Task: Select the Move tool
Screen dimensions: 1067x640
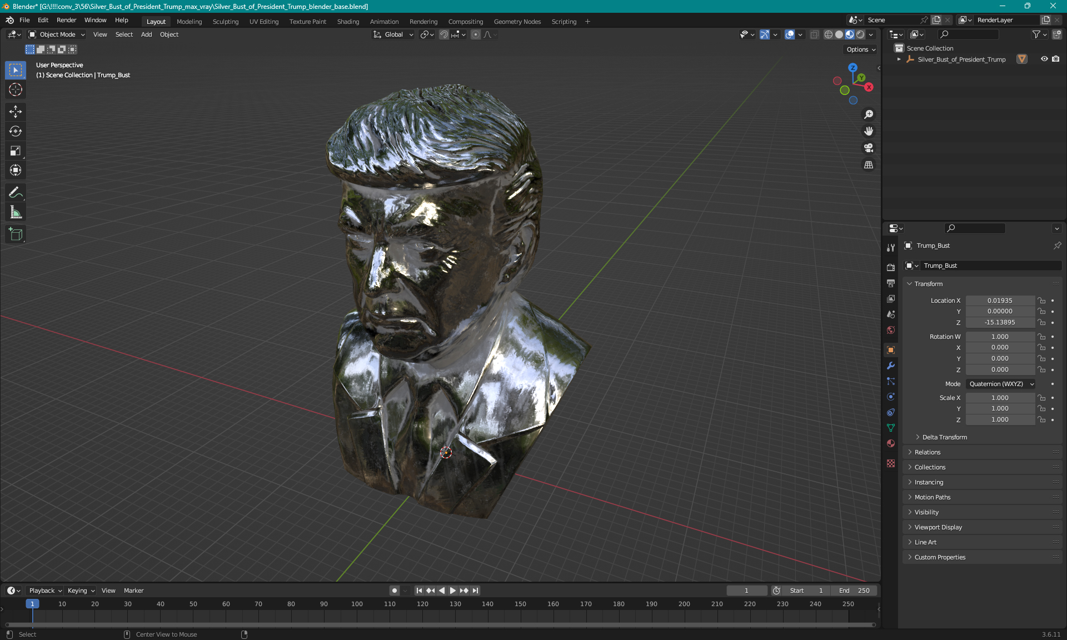Action: point(16,112)
